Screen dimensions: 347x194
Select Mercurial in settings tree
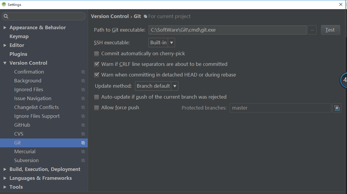25,151
